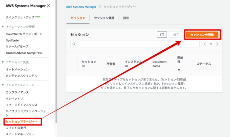Open セッションマネージャー in sidebar

click(22, 122)
